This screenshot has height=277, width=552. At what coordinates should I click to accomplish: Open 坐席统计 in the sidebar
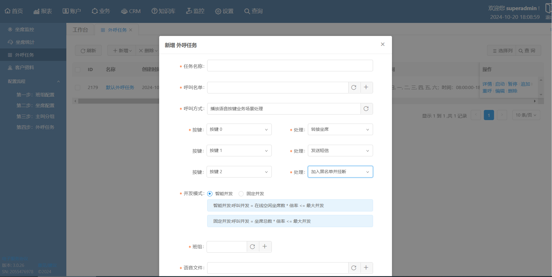[25, 42]
